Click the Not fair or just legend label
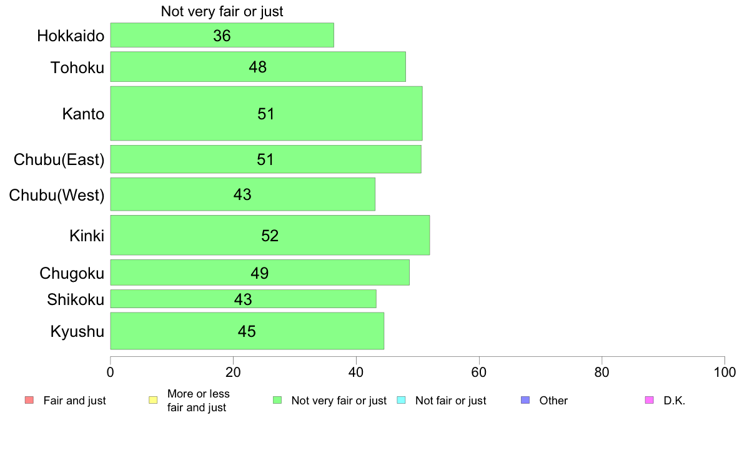This screenshot has height=460, width=742. 450,401
